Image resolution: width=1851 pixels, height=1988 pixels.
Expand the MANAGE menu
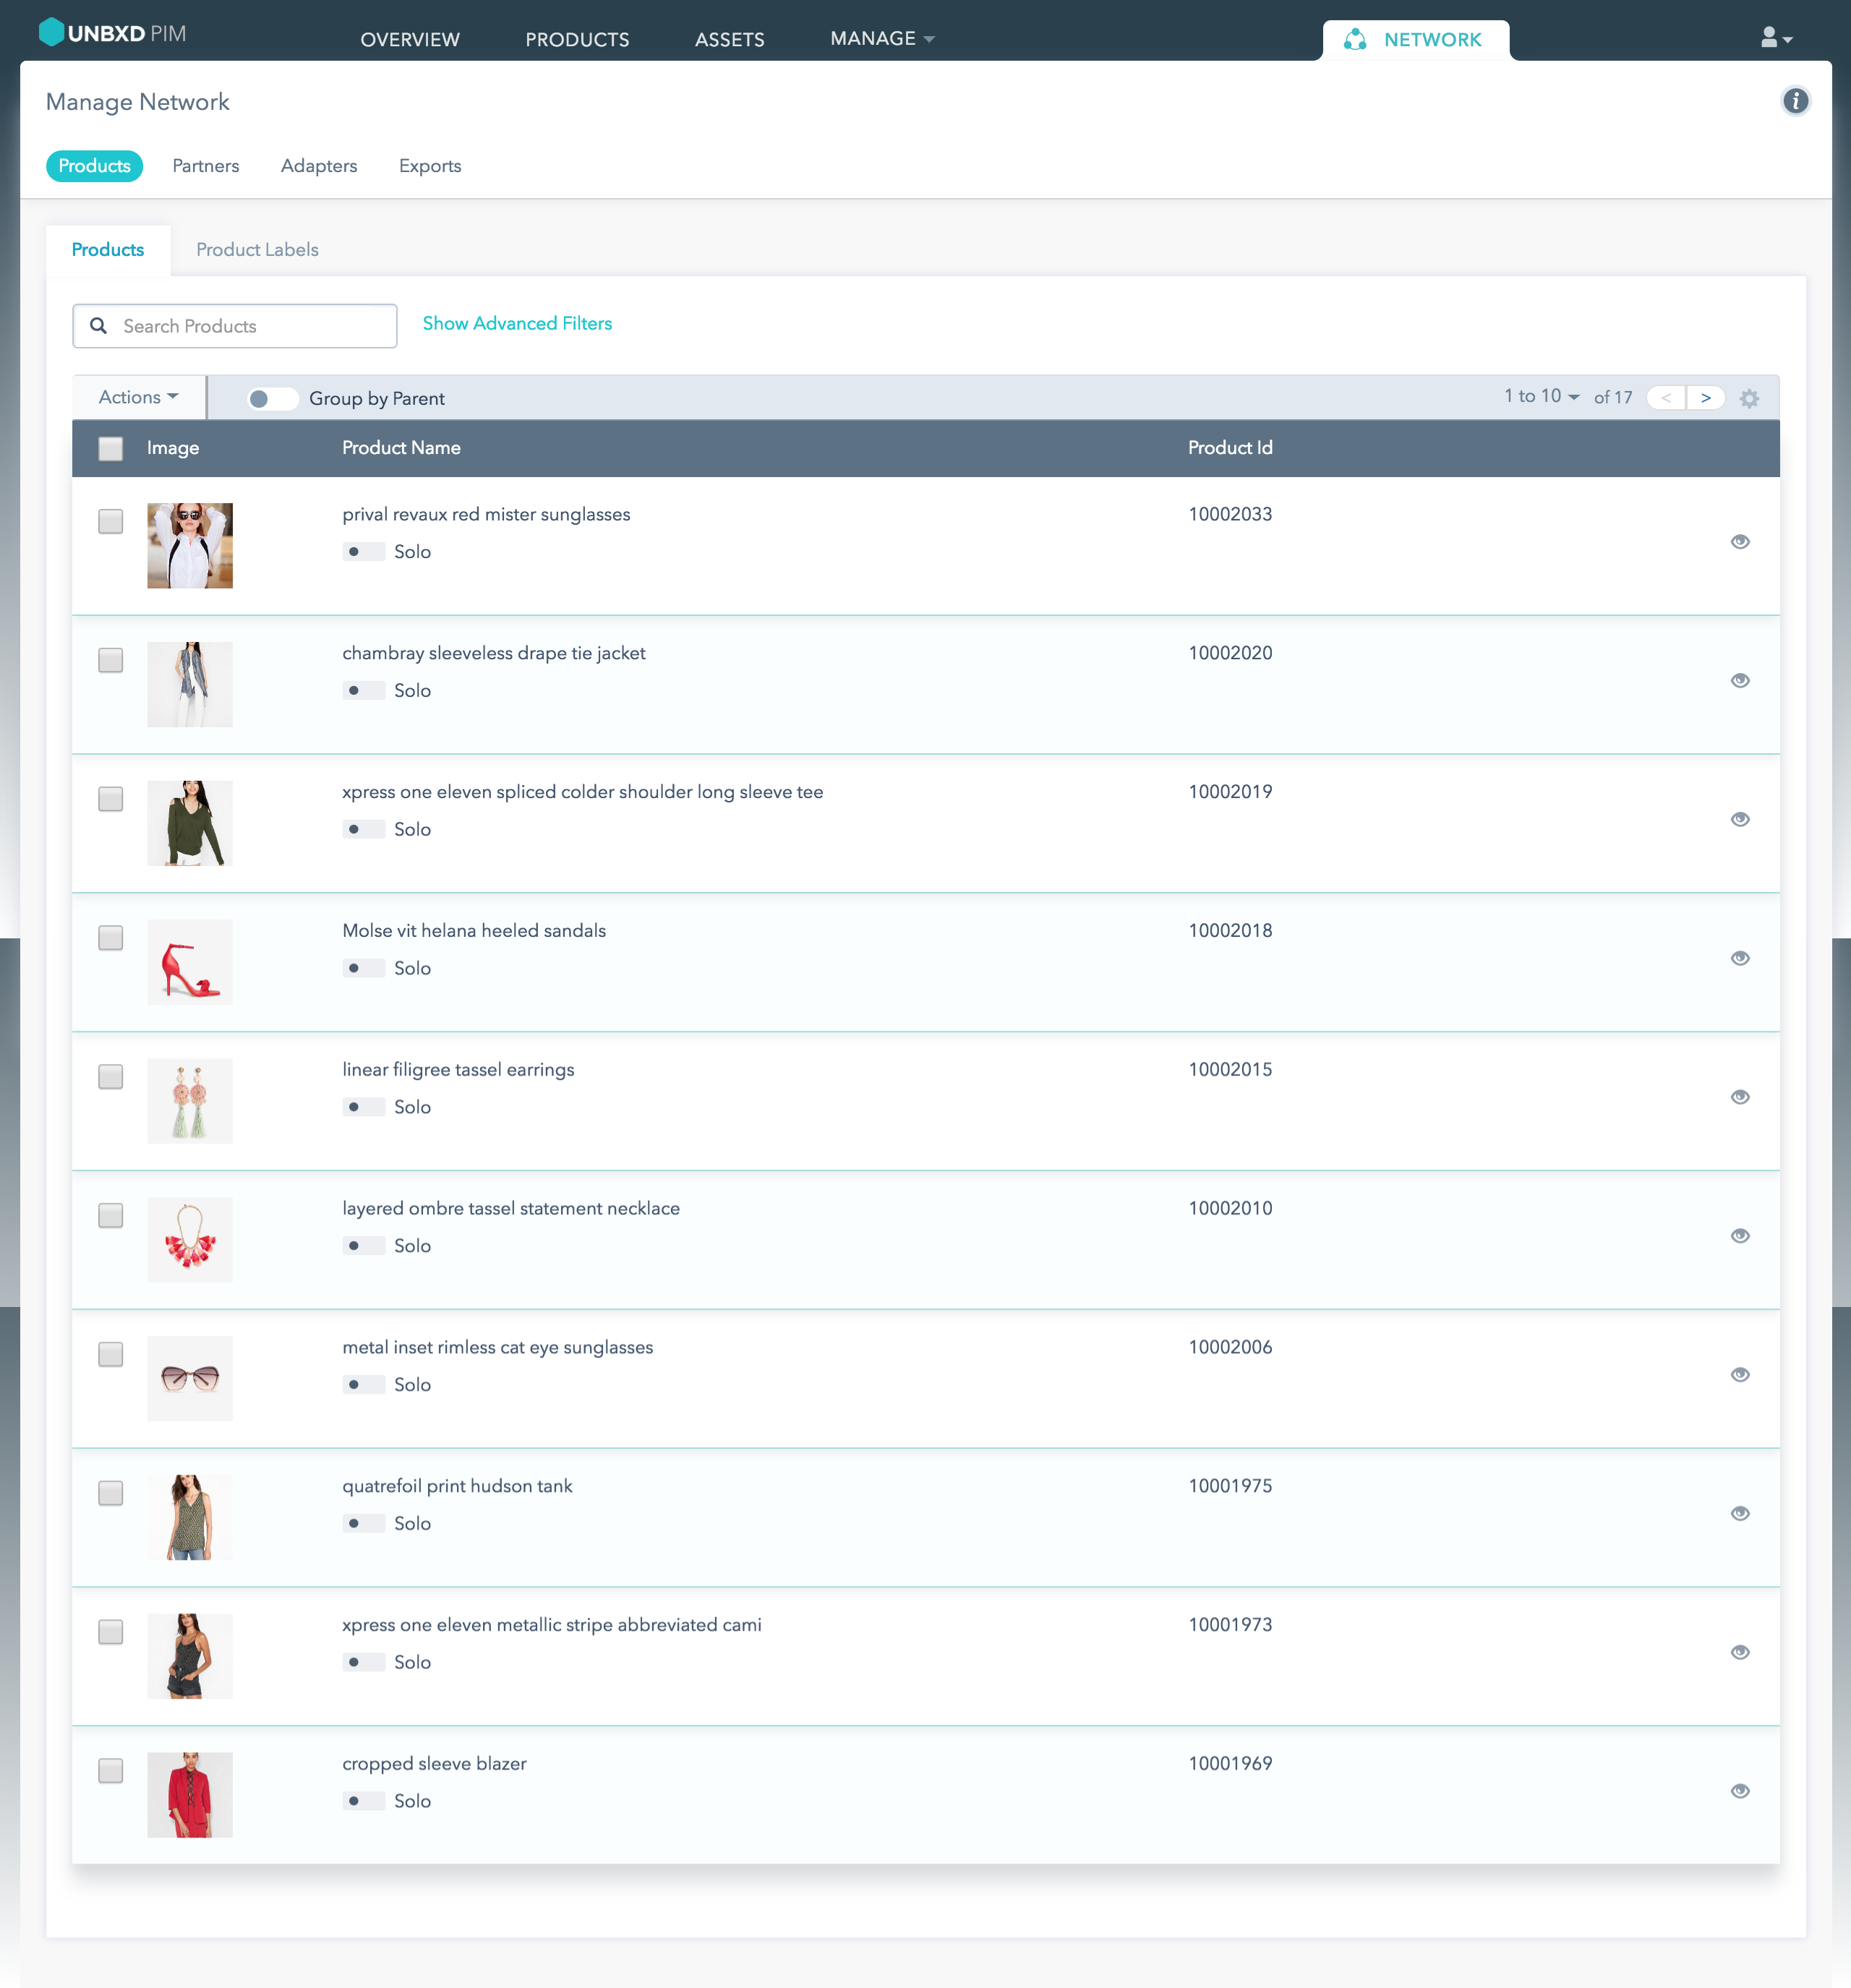pyautogui.click(x=882, y=39)
